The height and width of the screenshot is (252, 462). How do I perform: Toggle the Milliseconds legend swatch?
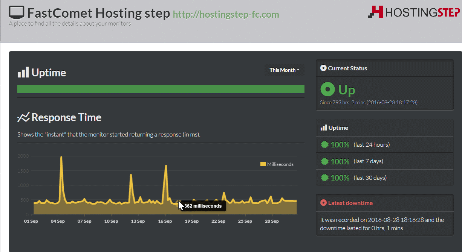(x=263, y=164)
